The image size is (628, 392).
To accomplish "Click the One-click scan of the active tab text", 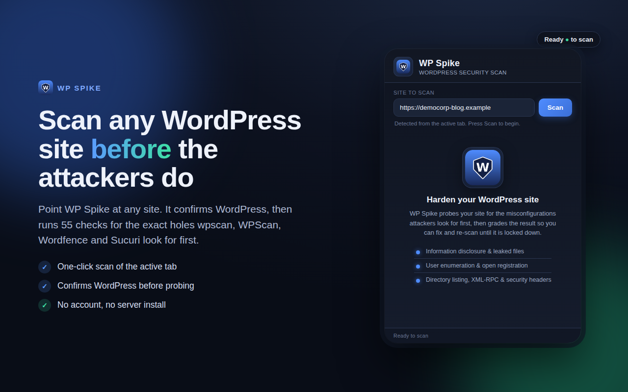I will coord(117,267).
